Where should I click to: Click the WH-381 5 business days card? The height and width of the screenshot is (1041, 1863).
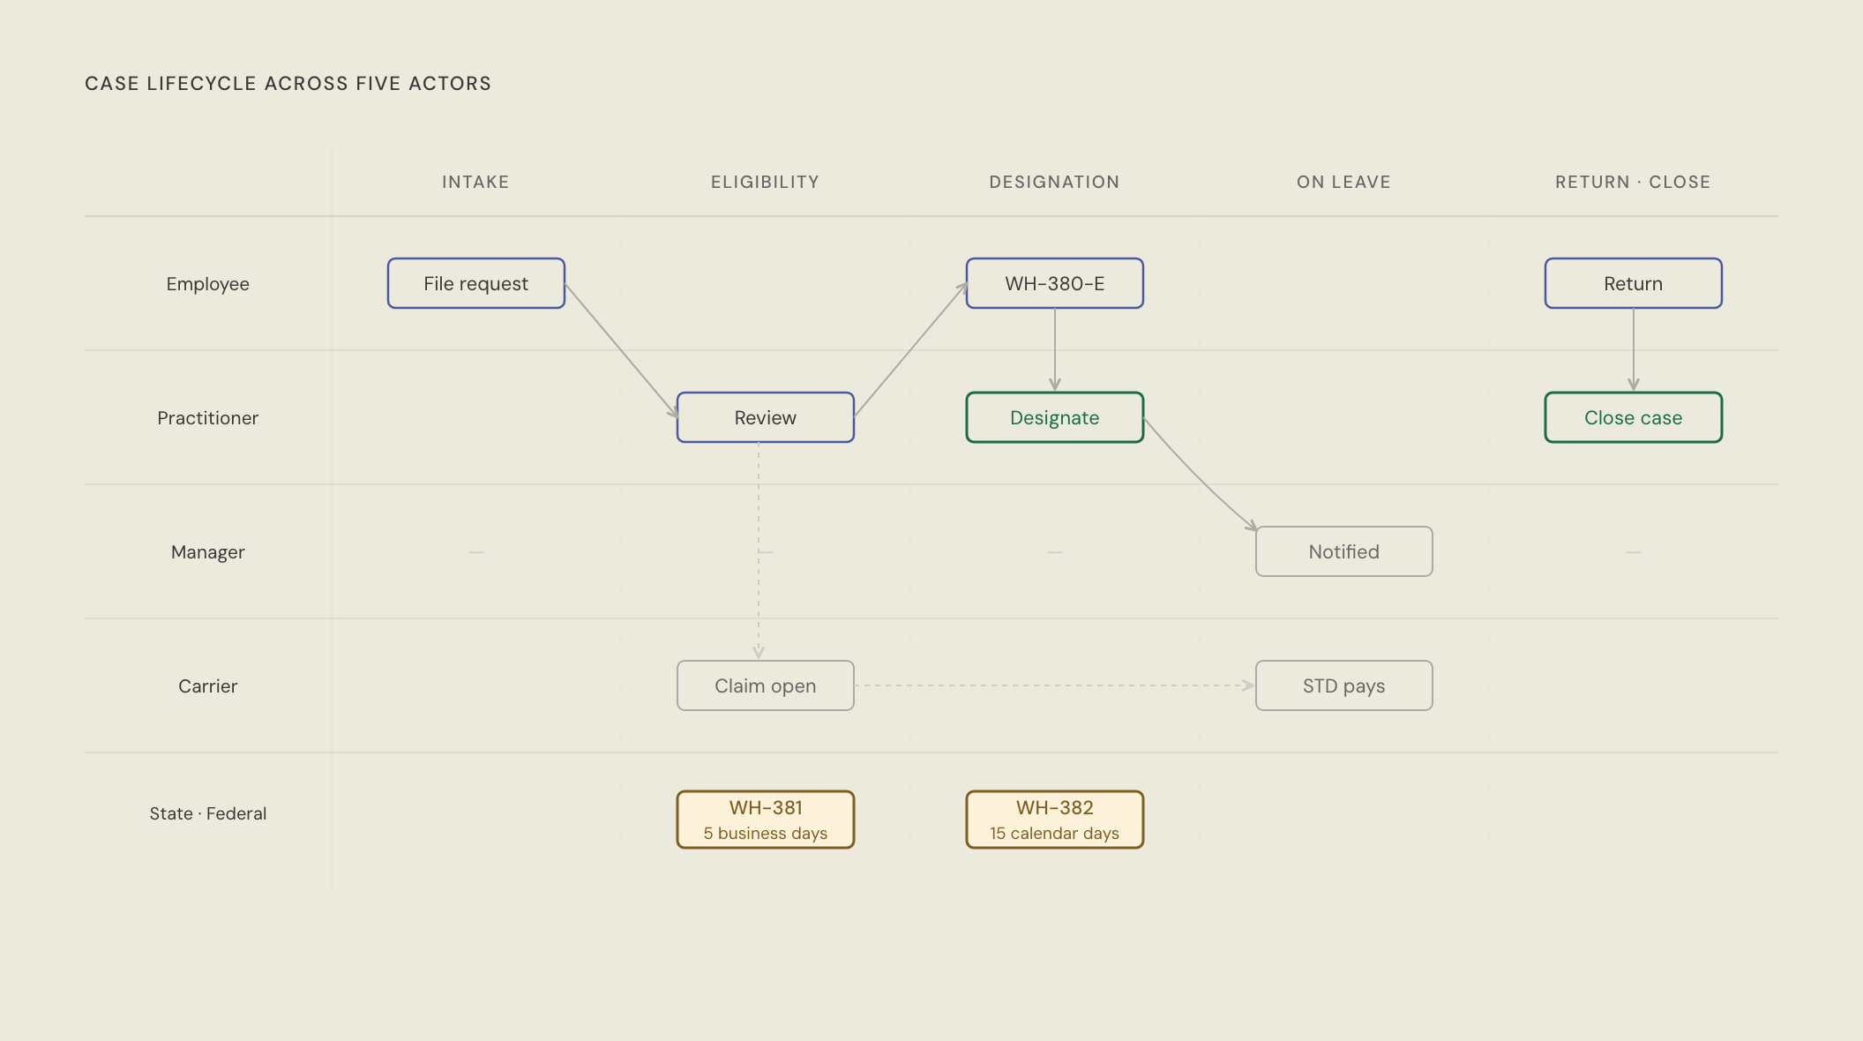tap(764, 819)
